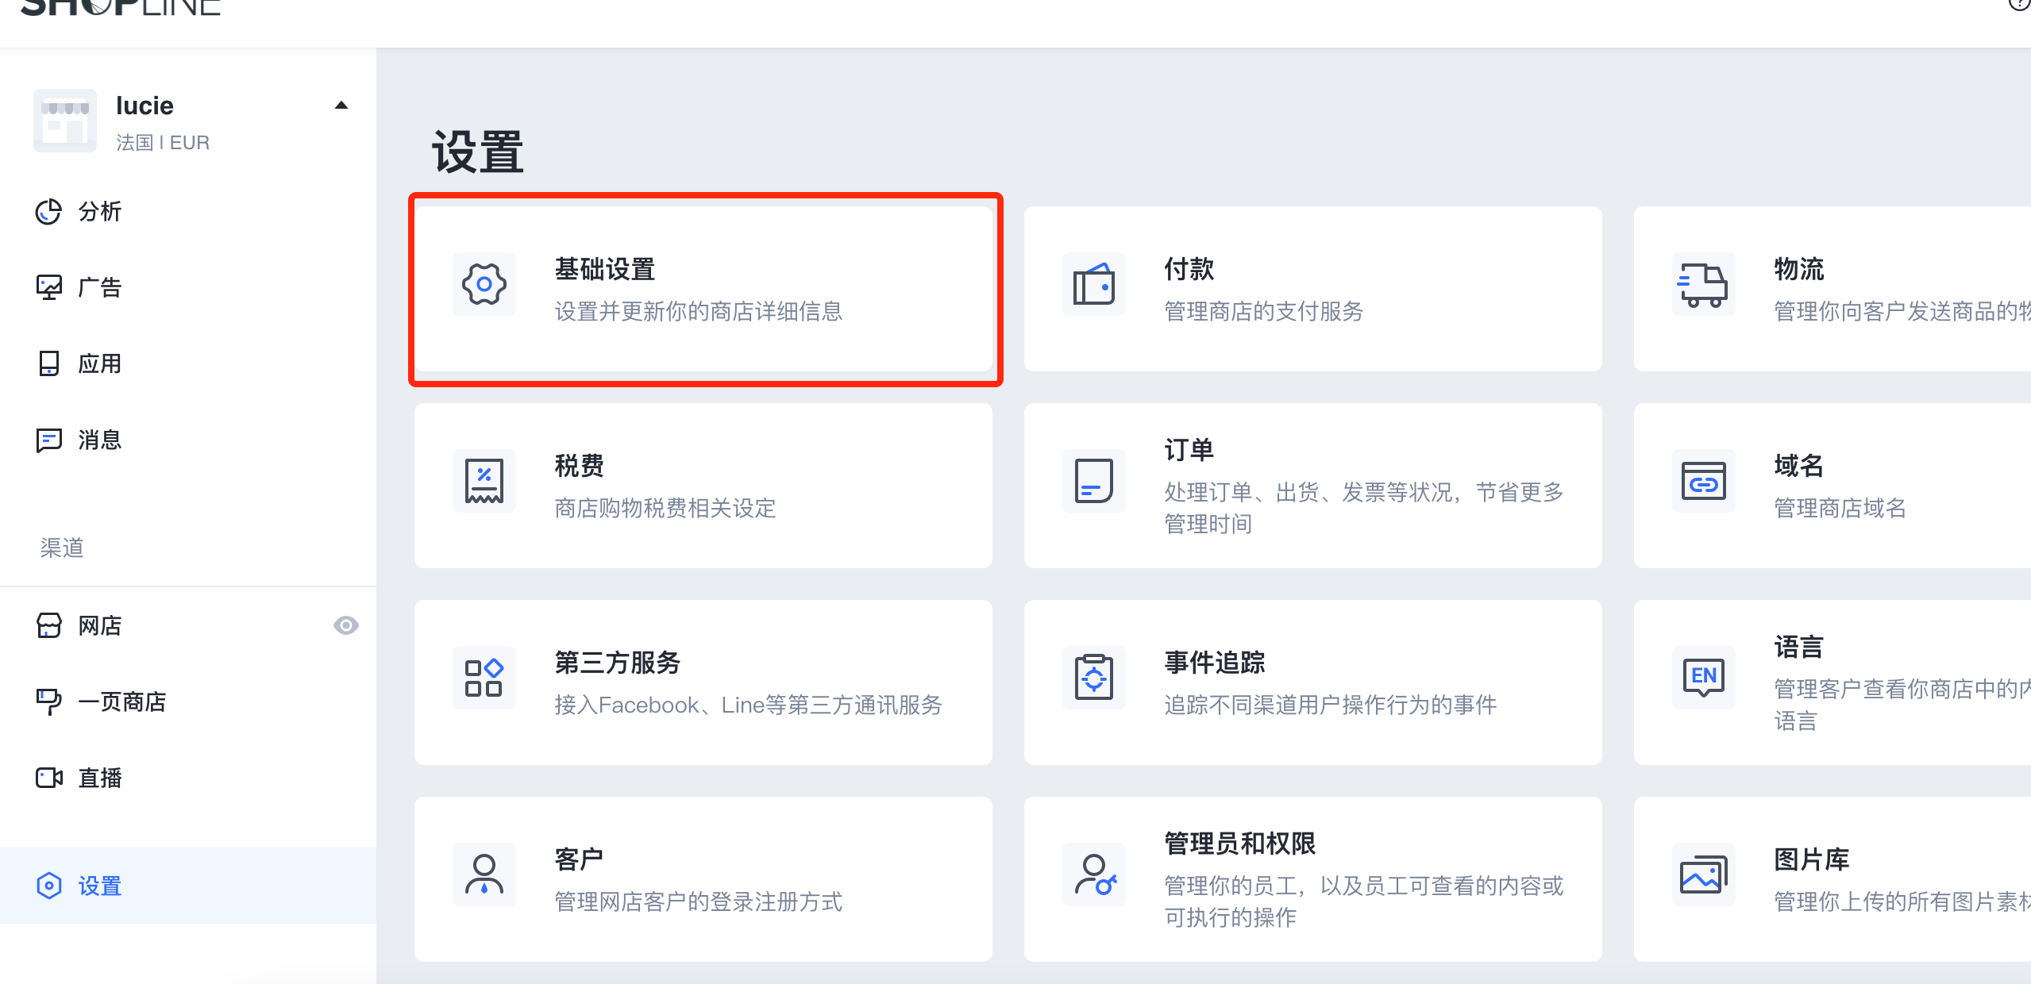Expand the lucie store switcher arrow
The height and width of the screenshot is (984, 2031).
(341, 106)
